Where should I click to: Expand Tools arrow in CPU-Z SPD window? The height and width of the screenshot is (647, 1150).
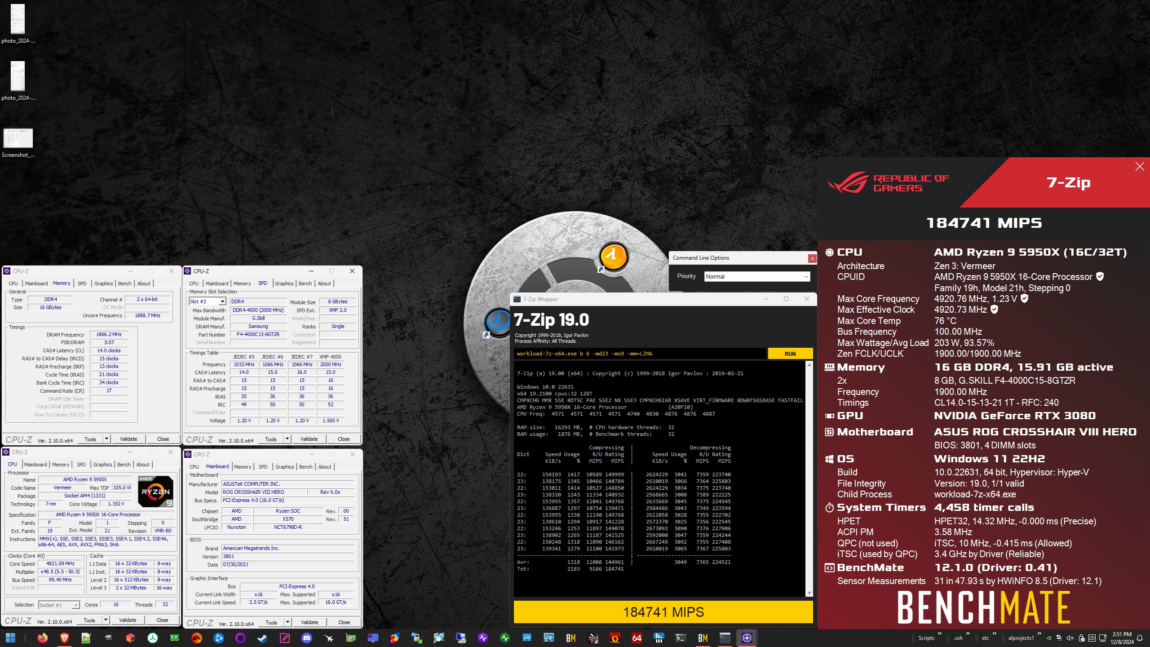tap(287, 439)
